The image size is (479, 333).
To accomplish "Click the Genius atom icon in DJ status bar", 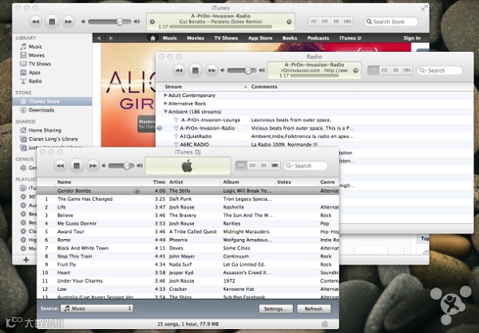I will click(325, 324).
